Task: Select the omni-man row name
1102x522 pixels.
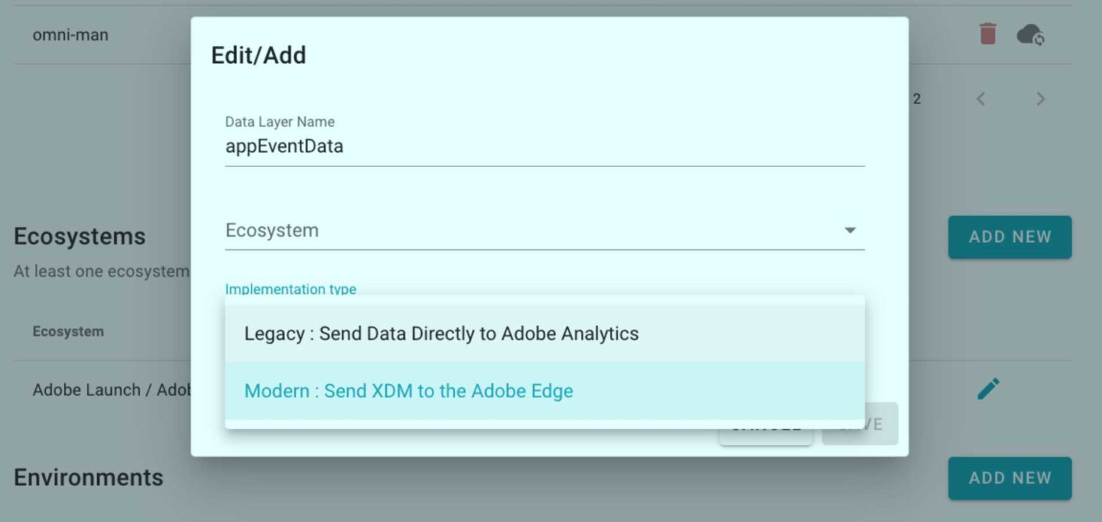Action: pyautogui.click(x=70, y=34)
